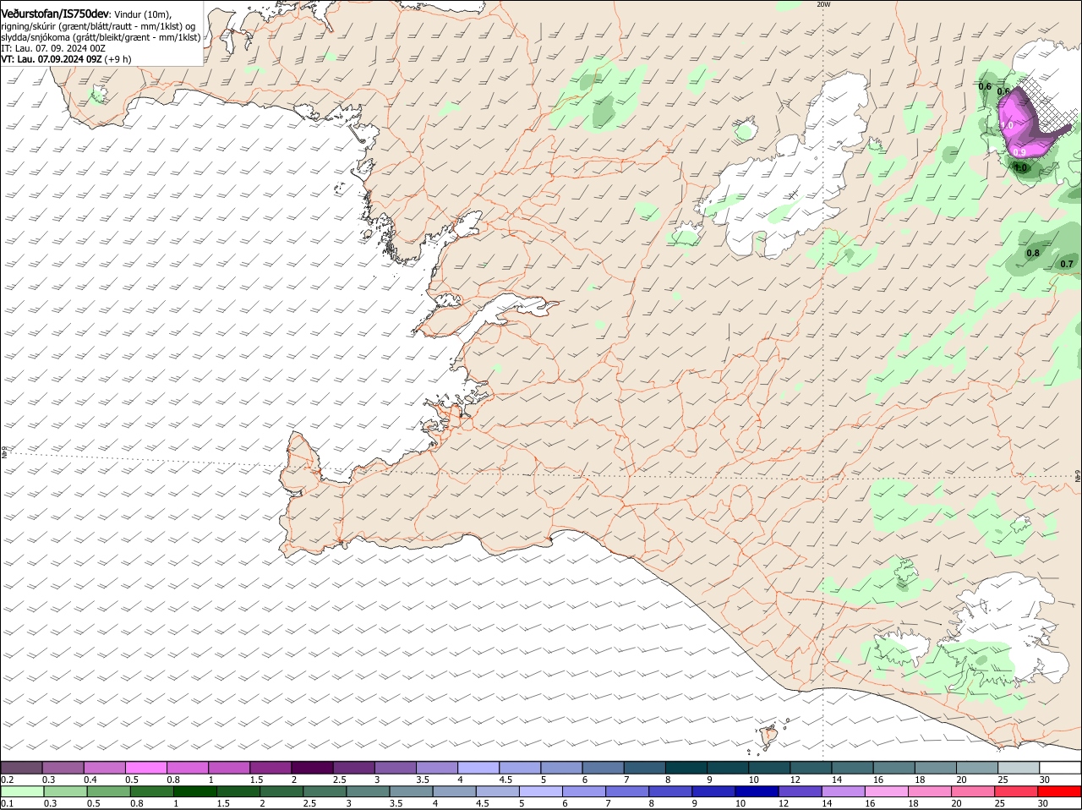Click the white '1.0' label inside pink area
The width and height of the screenshot is (1082, 810).
coord(1007,125)
